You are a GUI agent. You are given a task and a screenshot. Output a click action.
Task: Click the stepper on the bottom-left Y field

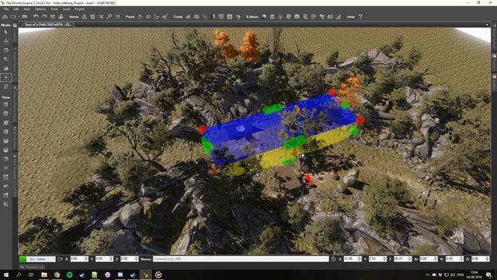111,259
